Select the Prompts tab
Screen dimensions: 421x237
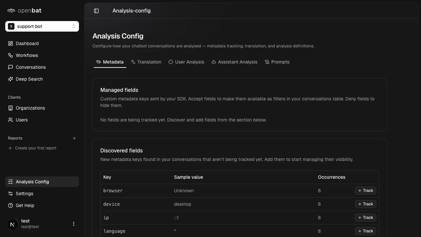coord(277,62)
